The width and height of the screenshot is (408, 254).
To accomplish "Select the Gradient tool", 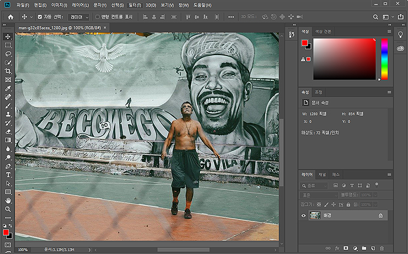I will [x=8, y=140].
